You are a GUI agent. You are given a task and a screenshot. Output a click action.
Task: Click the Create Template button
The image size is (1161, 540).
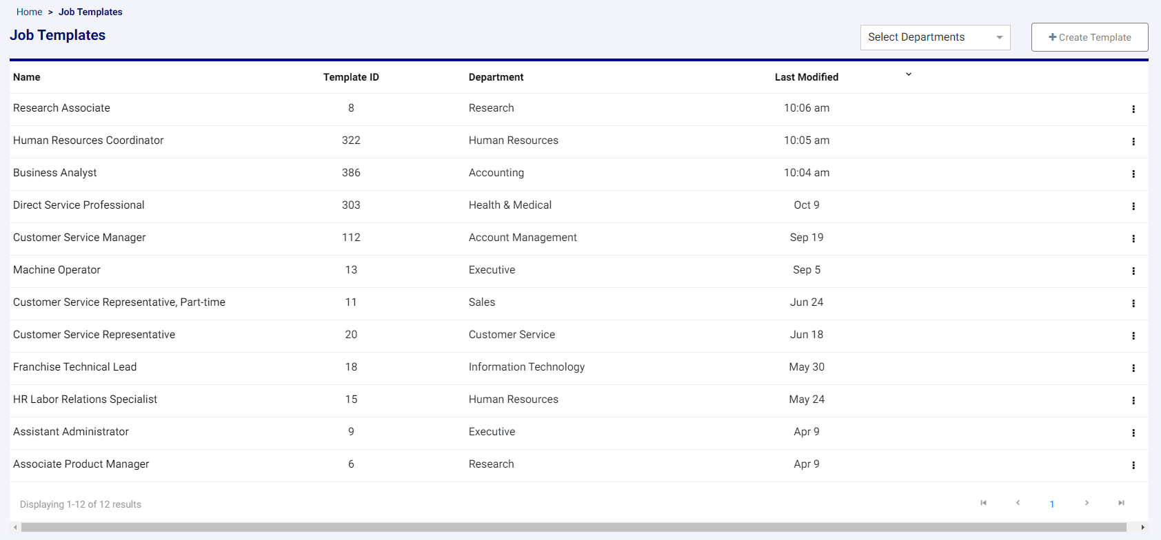click(1089, 37)
